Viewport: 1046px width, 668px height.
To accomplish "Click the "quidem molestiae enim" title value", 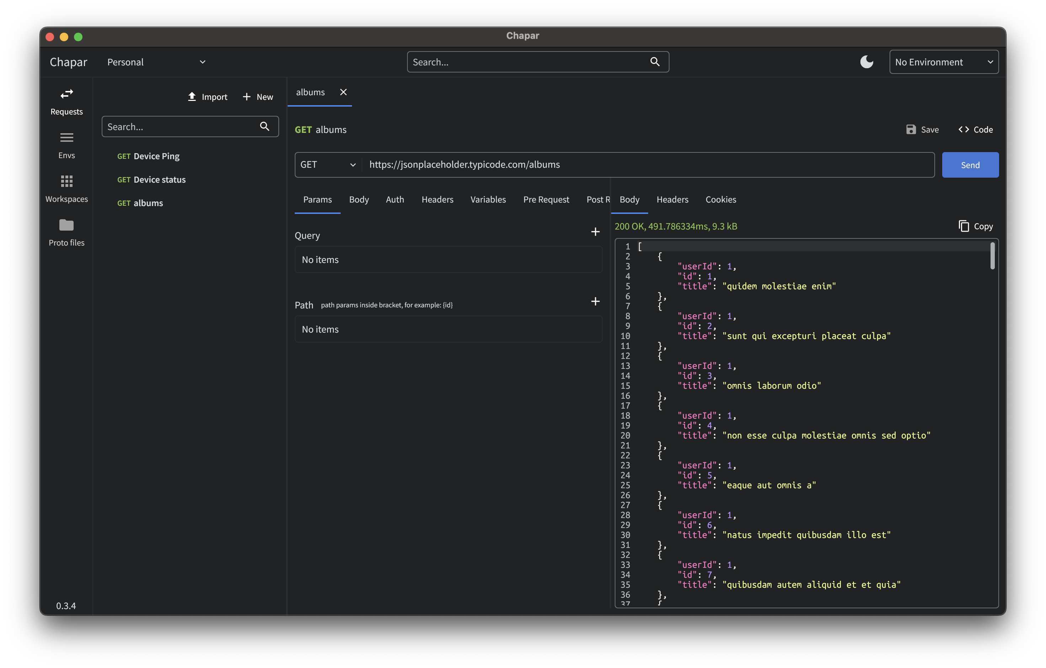I will pyautogui.click(x=779, y=286).
